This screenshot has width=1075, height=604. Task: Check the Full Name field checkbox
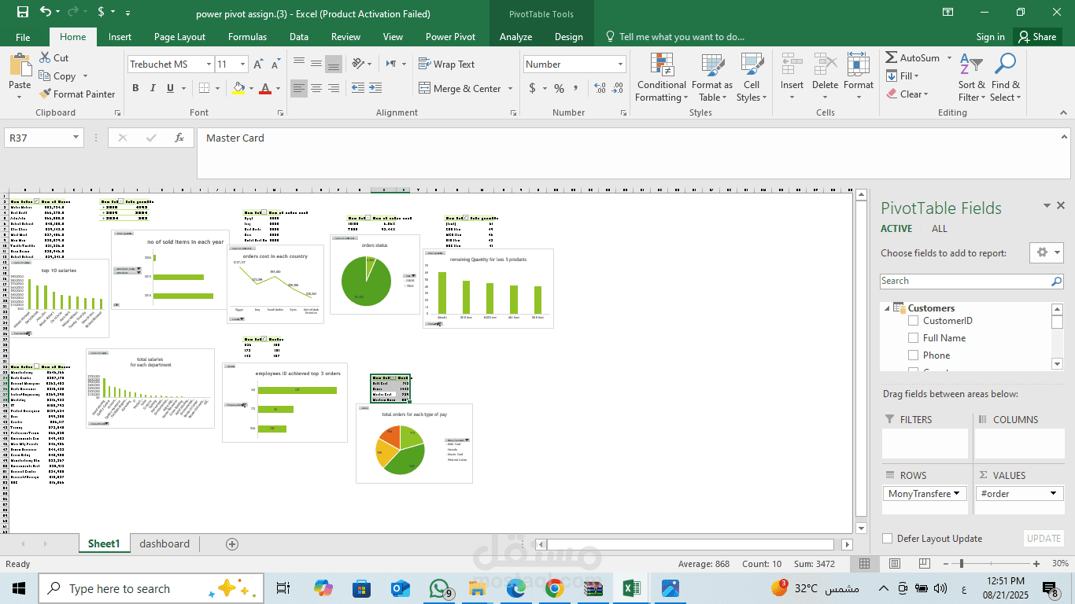coord(914,337)
